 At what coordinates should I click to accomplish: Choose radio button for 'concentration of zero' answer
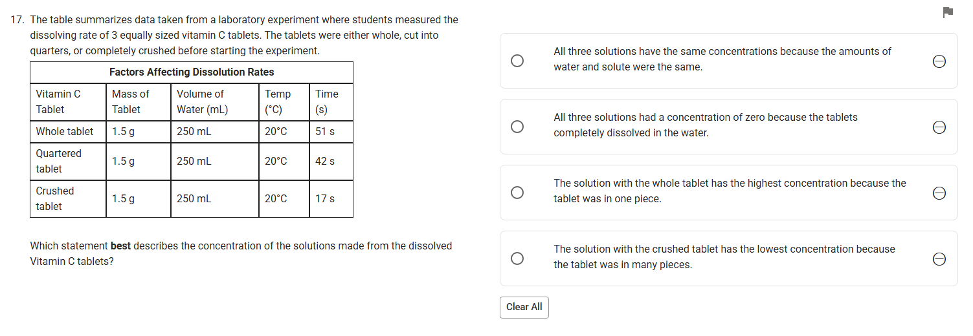click(517, 127)
